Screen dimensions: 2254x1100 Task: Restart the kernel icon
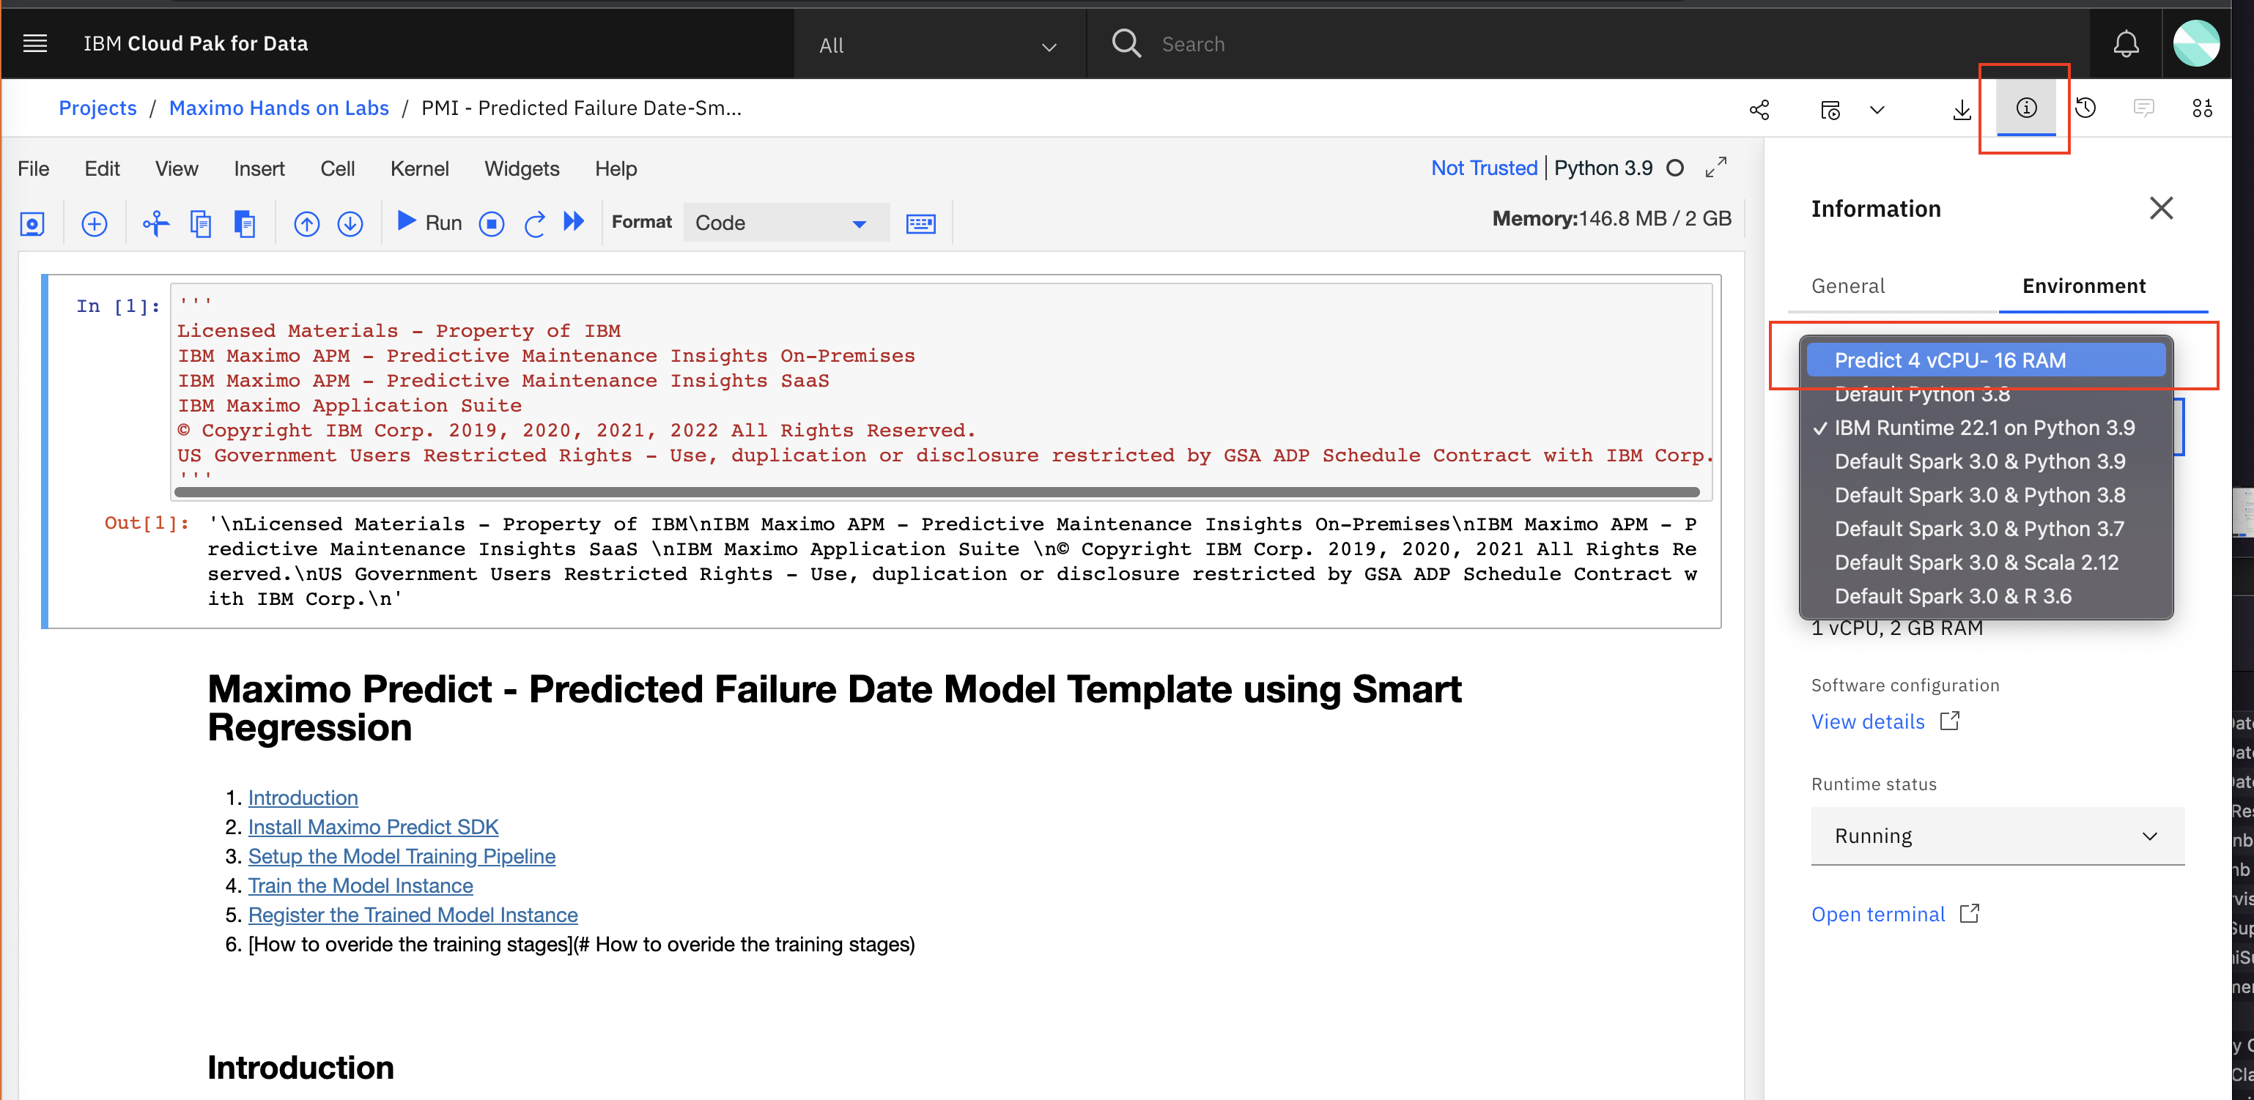tap(533, 224)
